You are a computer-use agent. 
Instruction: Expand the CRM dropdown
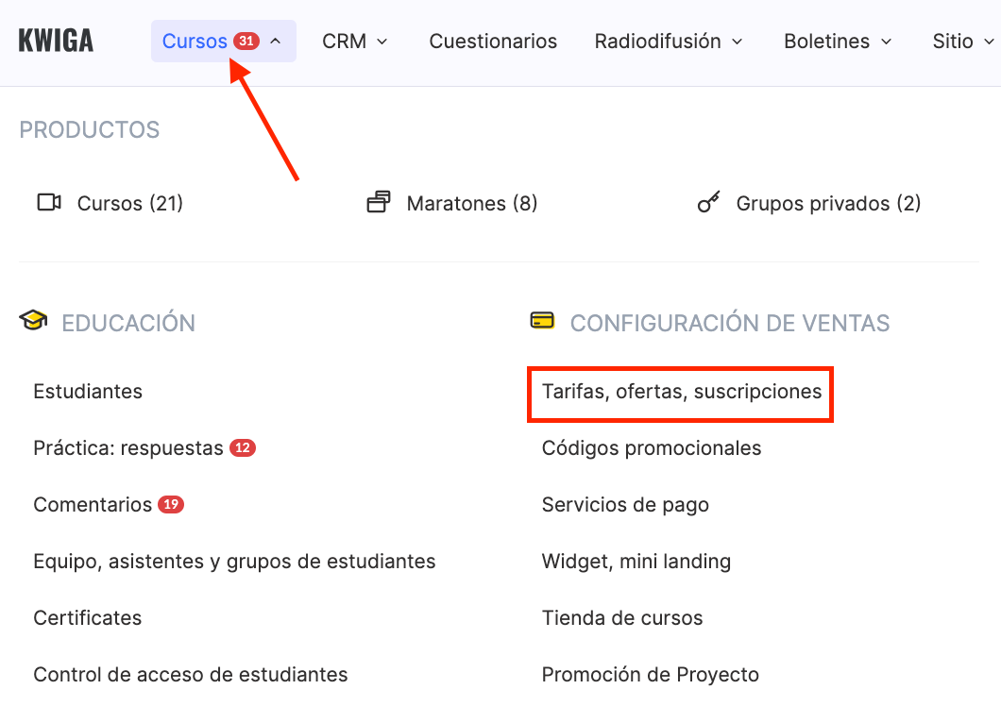point(355,42)
